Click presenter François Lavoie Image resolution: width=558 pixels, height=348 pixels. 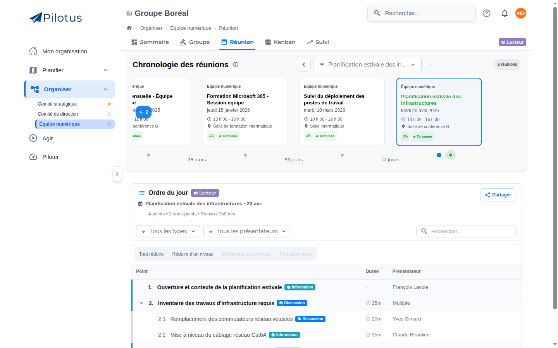pyautogui.click(x=410, y=287)
